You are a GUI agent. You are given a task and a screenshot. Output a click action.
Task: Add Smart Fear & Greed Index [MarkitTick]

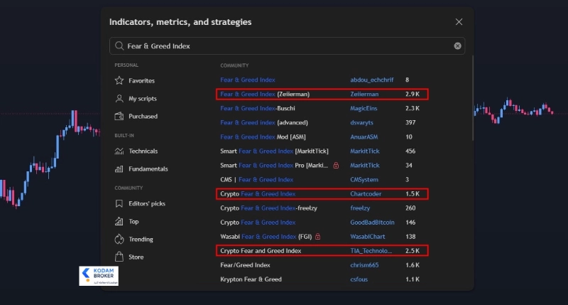[x=274, y=151]
